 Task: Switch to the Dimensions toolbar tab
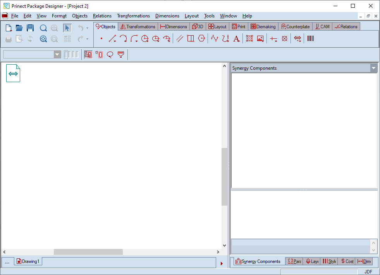(174, 27)
